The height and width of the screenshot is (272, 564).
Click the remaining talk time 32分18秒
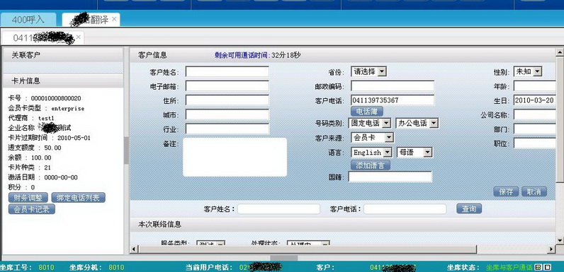tap(286, 55)
